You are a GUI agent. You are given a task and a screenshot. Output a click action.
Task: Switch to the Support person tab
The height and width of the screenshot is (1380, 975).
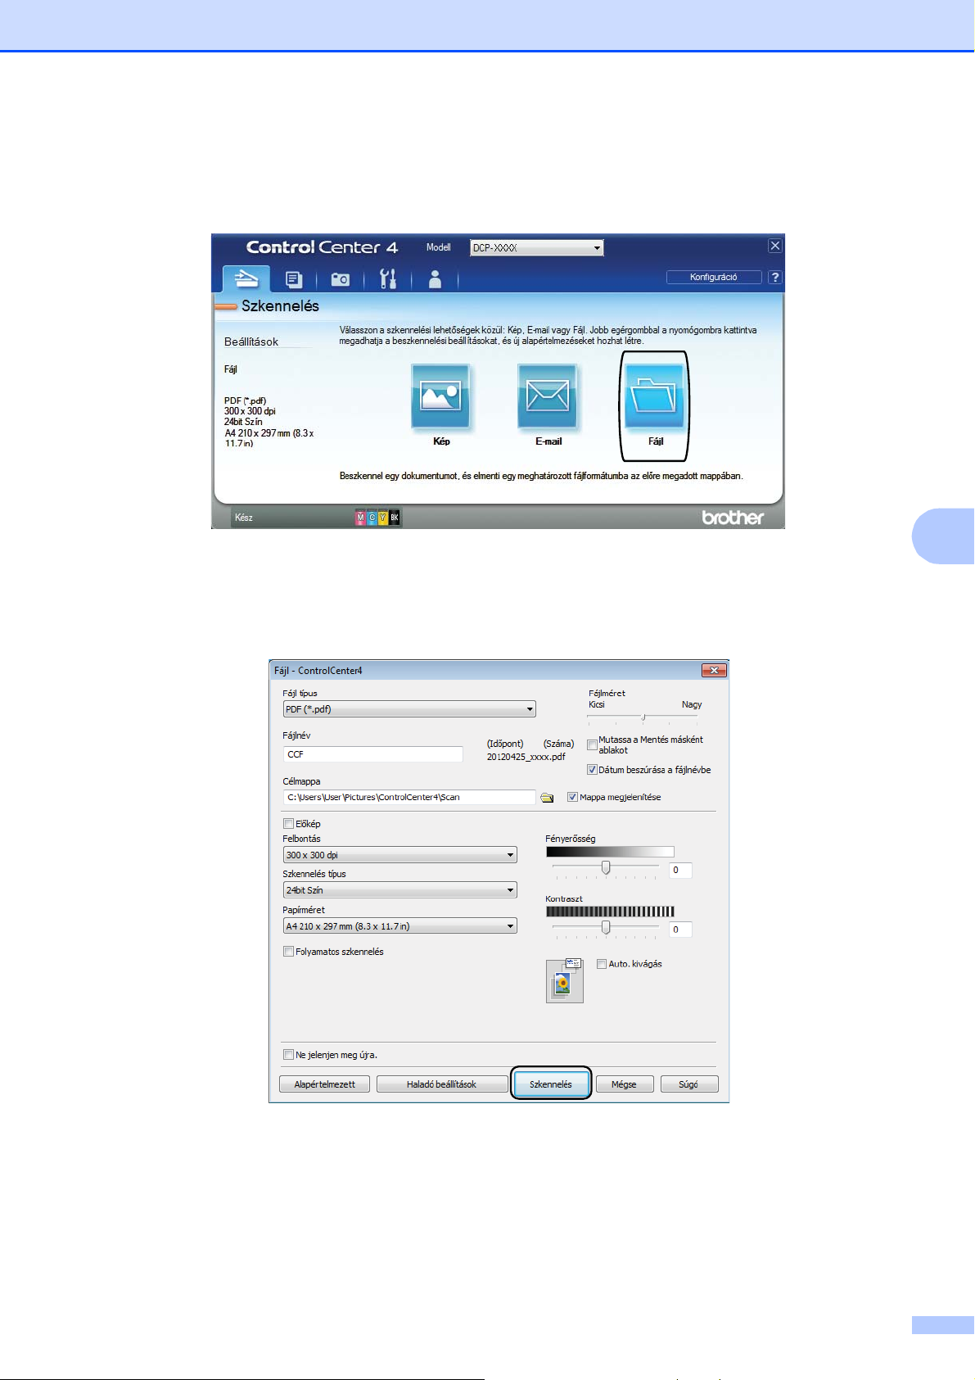pyautogui.click(x=435, y=279)
